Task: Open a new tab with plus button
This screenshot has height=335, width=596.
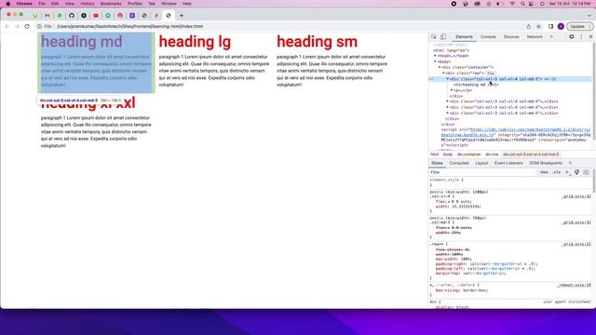Action: click(182, 16)
